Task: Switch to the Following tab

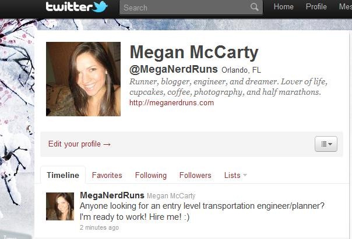Action: 151,175
